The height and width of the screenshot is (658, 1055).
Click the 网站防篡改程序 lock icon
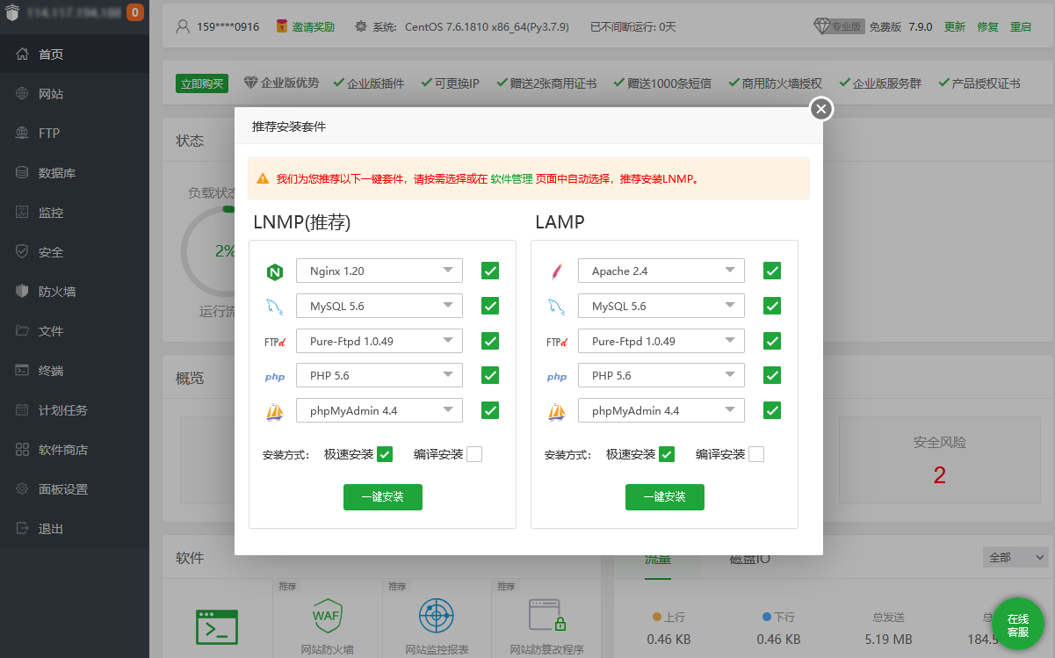tap(546, 616)
